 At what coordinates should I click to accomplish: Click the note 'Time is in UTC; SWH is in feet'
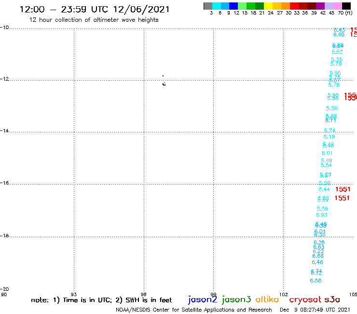[x=101, y=300]
